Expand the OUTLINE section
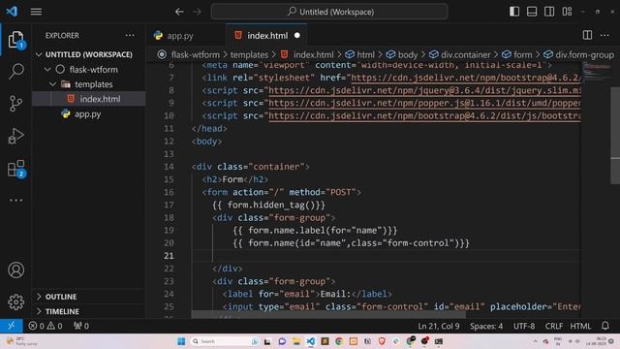This screenshot has width=620, height=349. (89, 297)
